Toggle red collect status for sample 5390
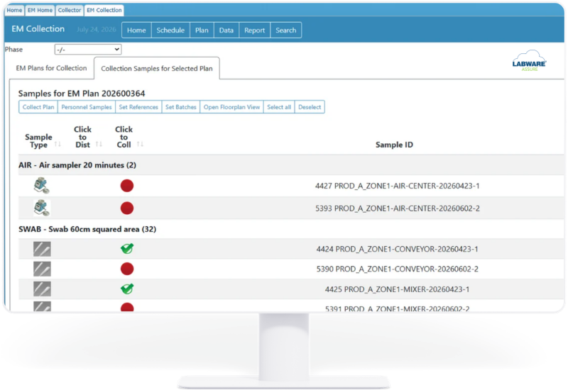 click(127, 269)
